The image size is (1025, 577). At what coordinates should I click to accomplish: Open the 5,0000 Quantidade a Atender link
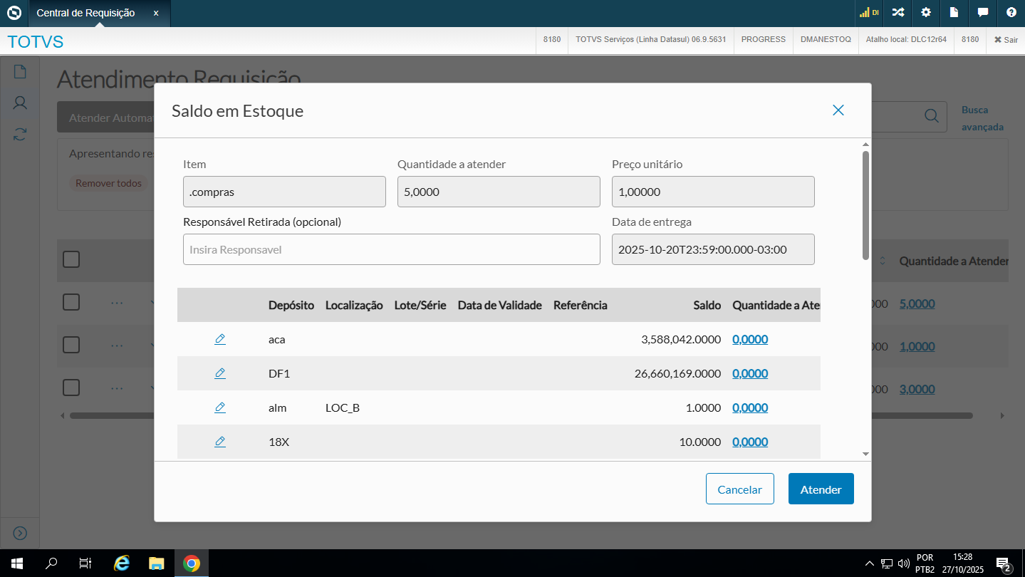(917, 303)
